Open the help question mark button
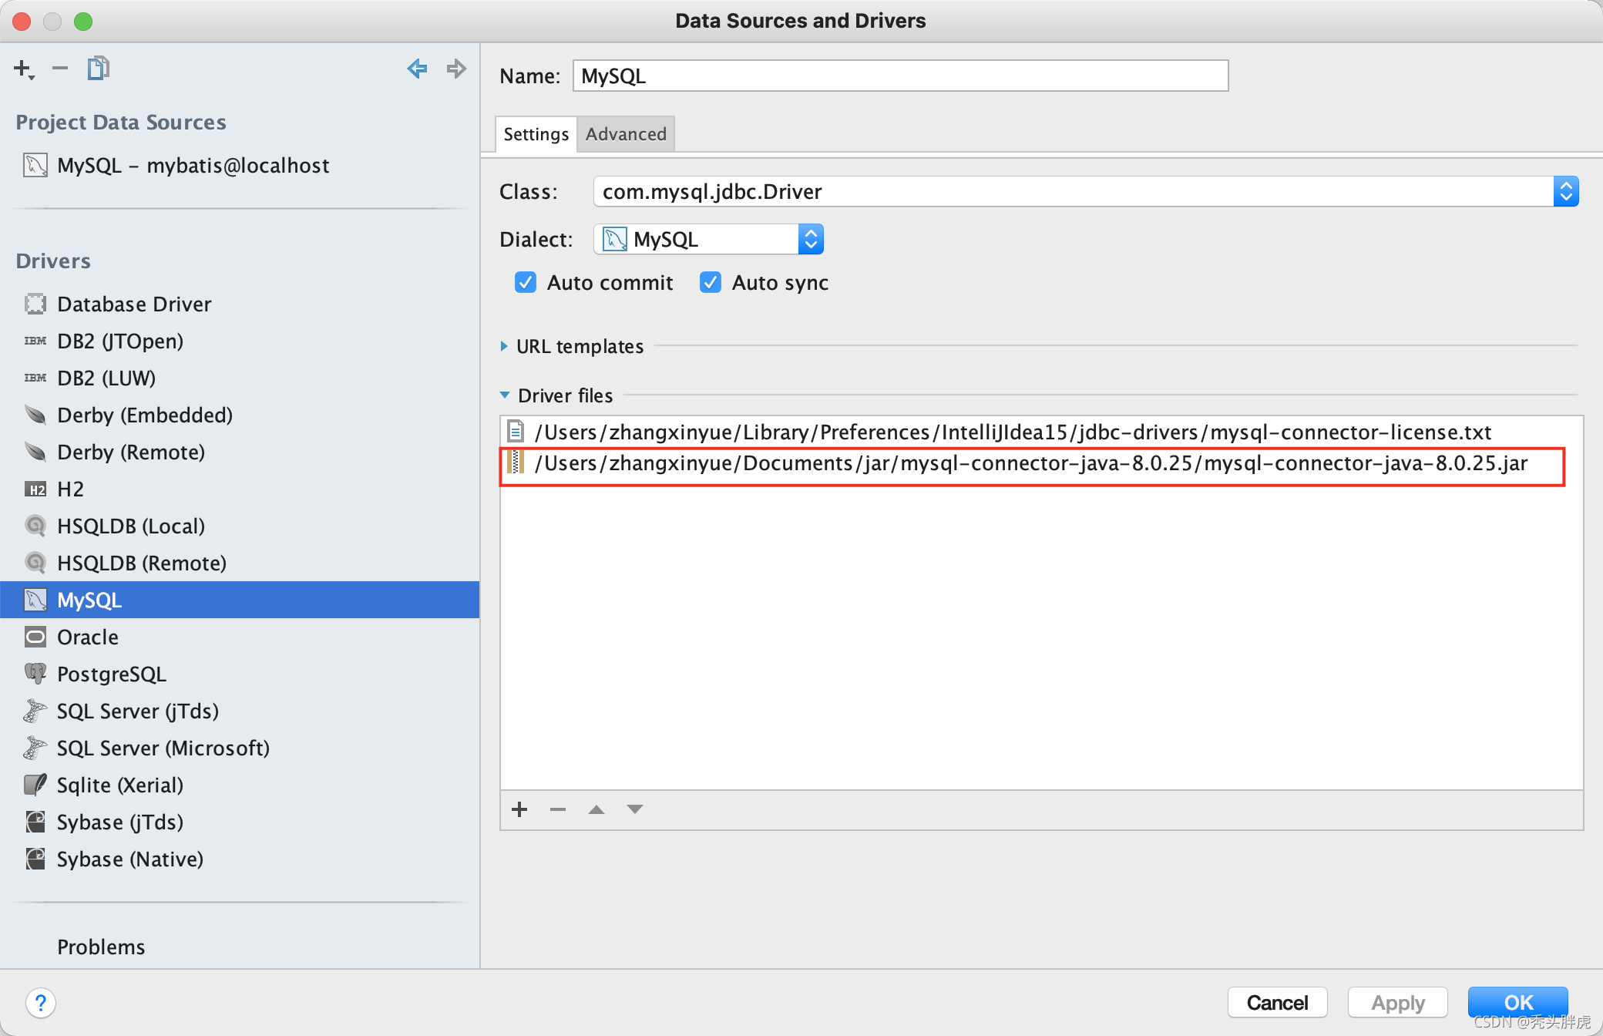Viewport: 1603px width, 1036px height. (40, 1003)
